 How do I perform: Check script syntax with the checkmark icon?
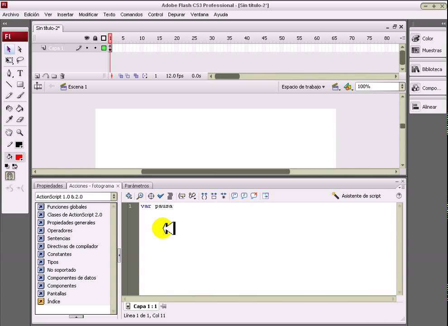click(160, 196)
